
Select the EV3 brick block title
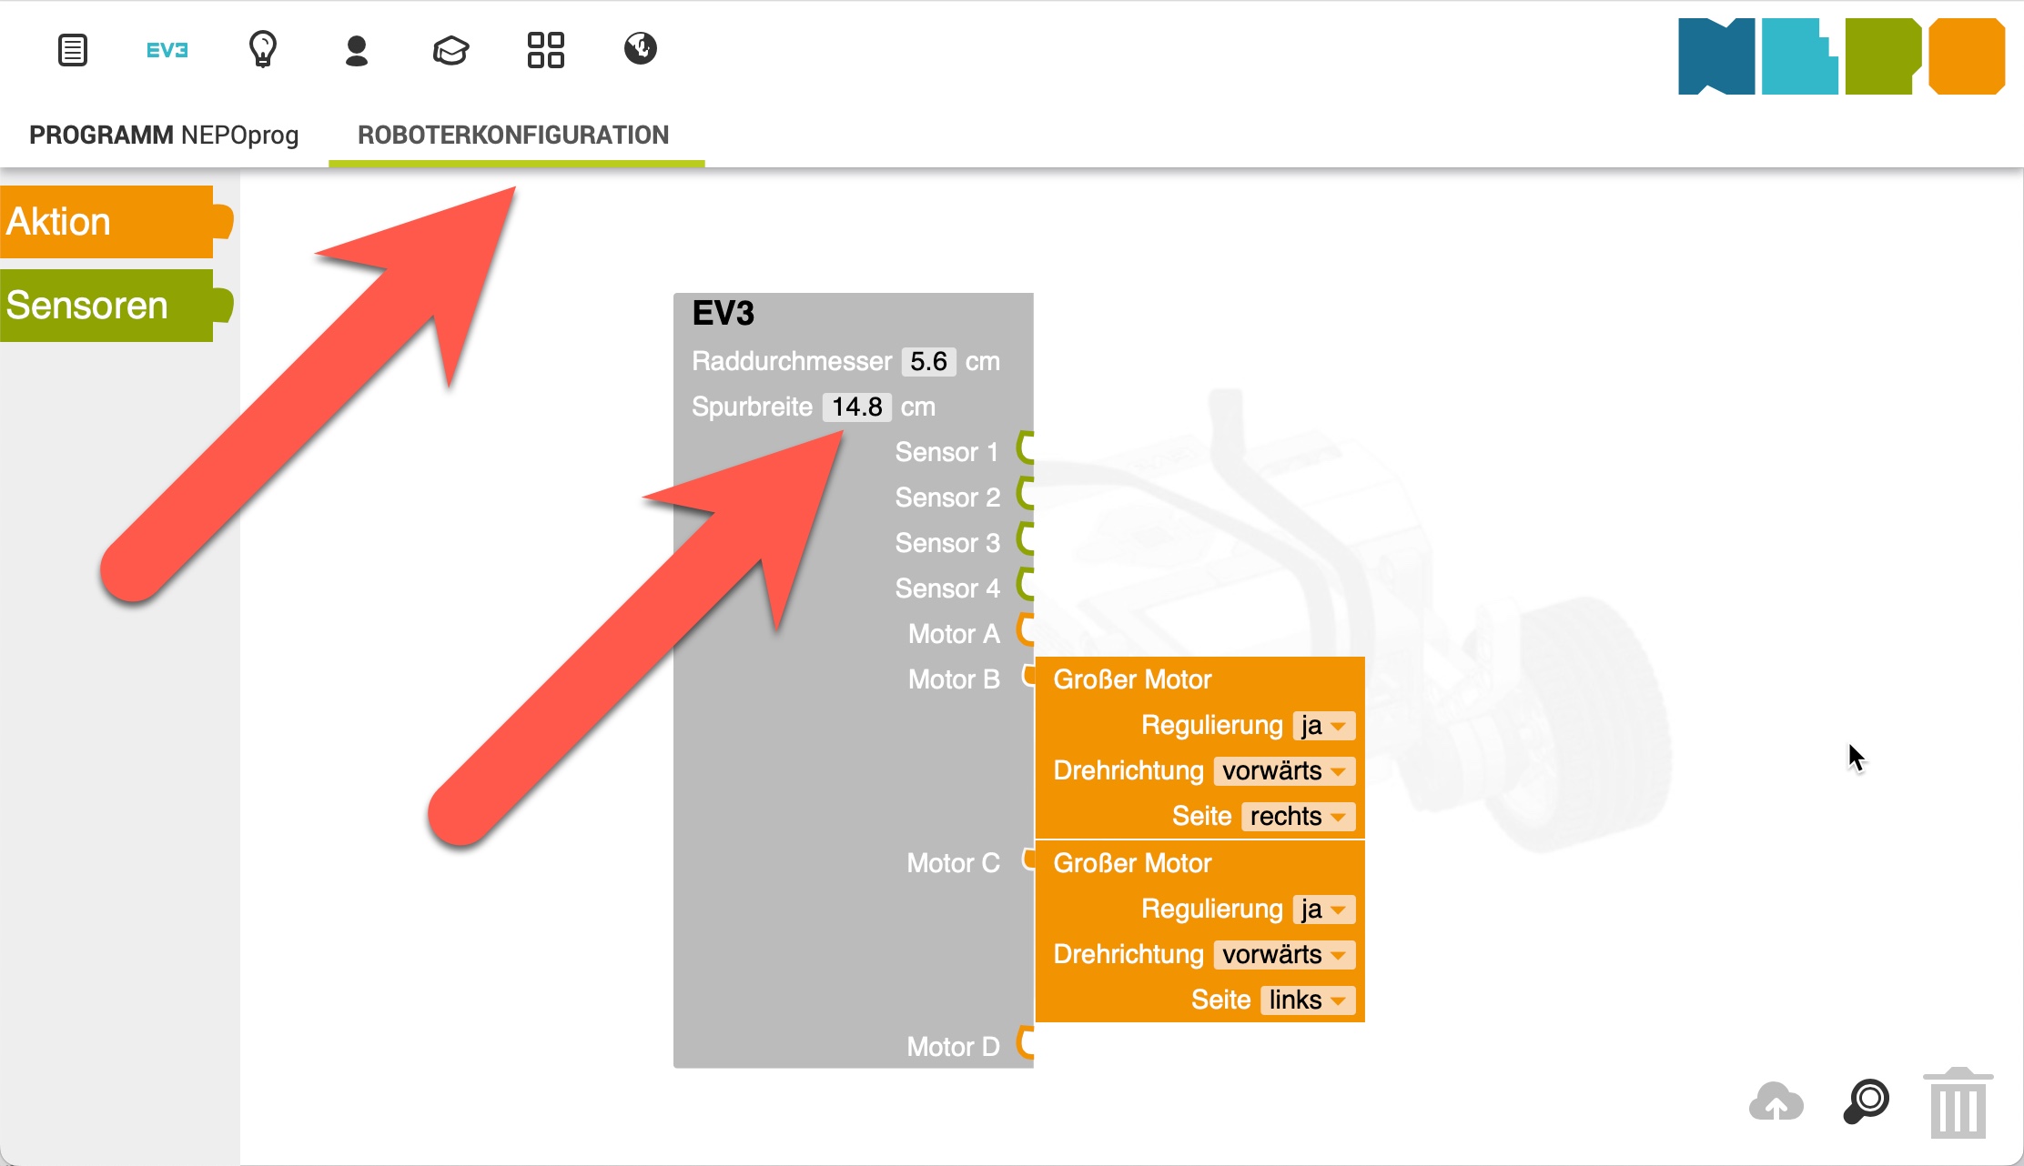pyautogui.click(x=724, y=314)
